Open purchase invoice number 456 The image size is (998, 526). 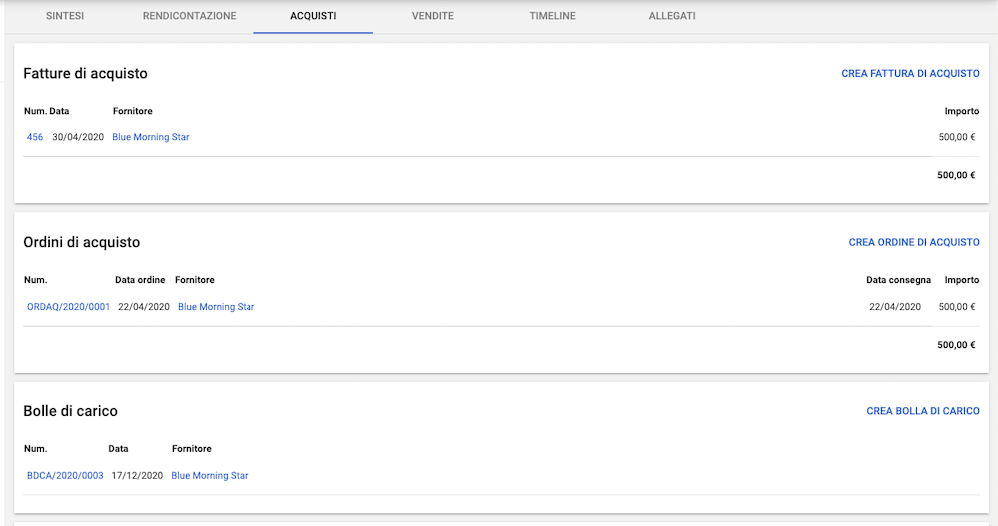click(x=35, y=137)
